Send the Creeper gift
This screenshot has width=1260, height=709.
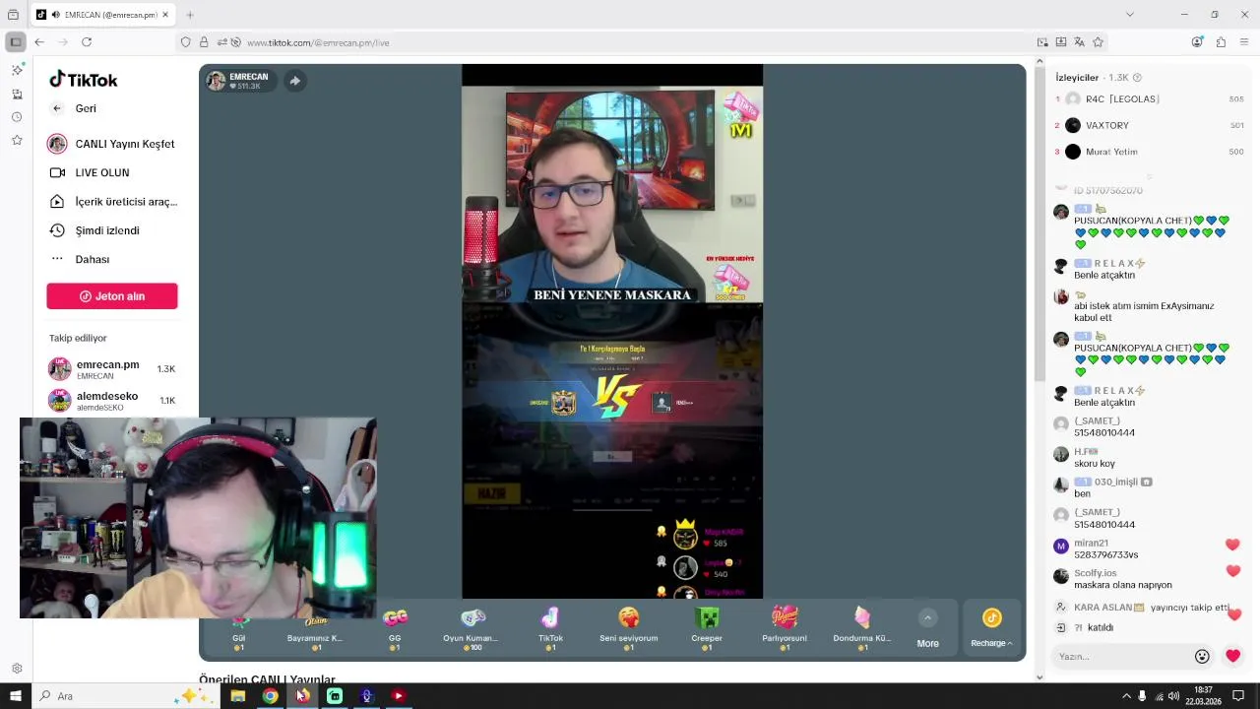coord(707,630)
